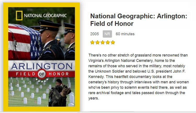Select the third star in the rating
Viewport: 196px width, 113px height.
(x=102, y=42)
